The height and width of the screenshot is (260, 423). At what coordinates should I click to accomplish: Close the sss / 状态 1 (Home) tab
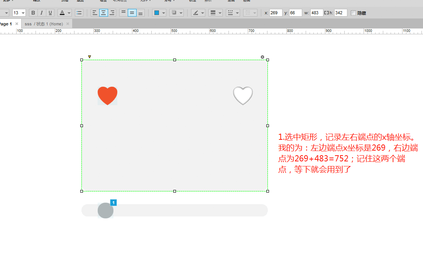(x=68, y=23)
